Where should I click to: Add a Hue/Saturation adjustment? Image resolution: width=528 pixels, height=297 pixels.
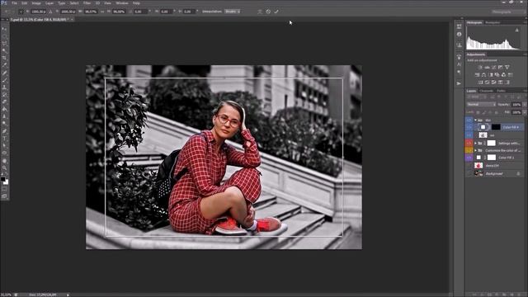click(x=477, y=75)
